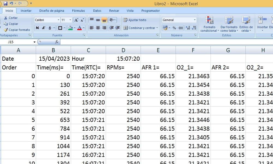273x164 pixels.
Task: Open the Programador ribbon tab
Action: pyautogui.click(x=150, y=11)
